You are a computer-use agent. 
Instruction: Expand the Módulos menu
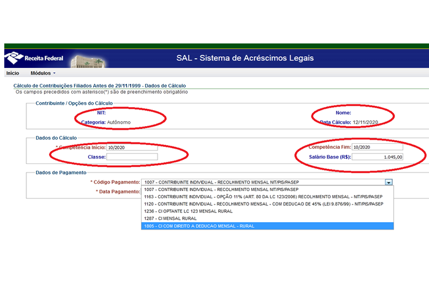43,73
